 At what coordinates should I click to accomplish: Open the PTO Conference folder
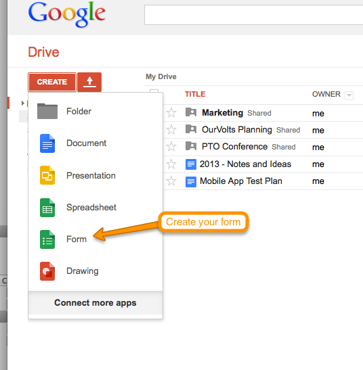pos(235,147)
